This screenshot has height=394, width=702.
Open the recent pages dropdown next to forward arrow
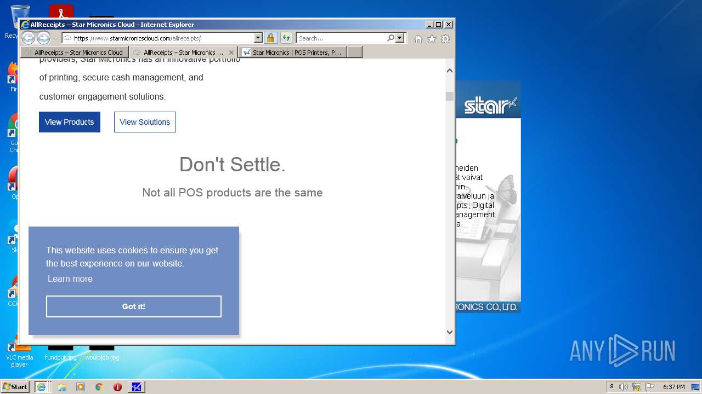coord(55,38)
